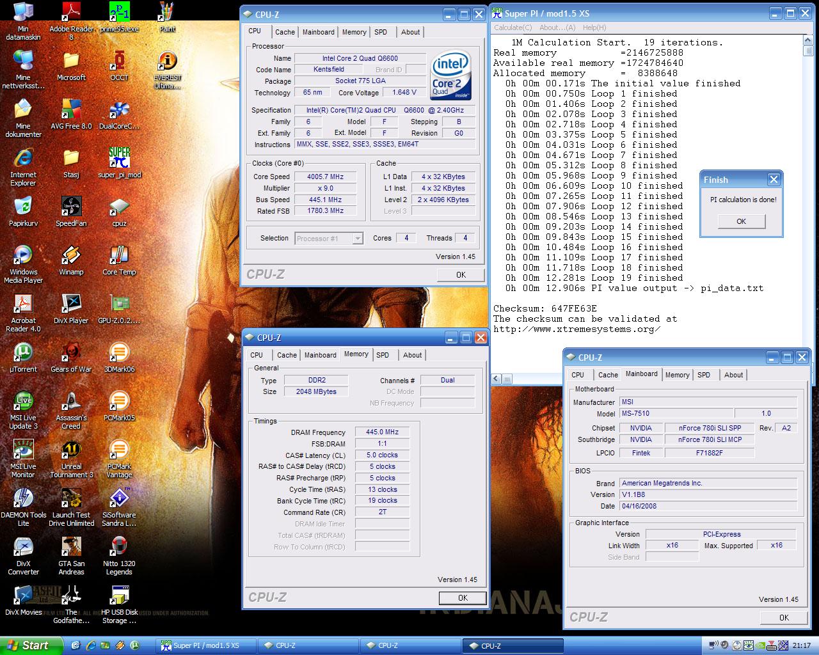Launch SiSoftware Sandra desktop icon

(119, 507)
